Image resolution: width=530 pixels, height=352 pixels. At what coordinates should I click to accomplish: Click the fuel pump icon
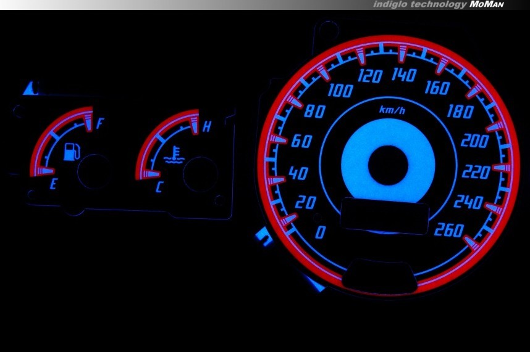(x=72, y=150)
